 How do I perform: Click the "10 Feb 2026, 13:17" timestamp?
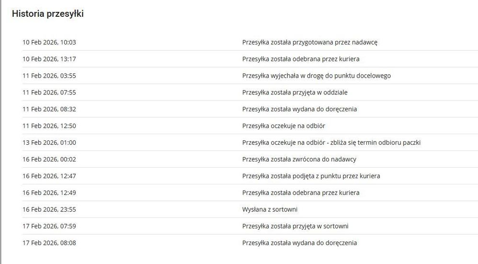tap(49, 59)
